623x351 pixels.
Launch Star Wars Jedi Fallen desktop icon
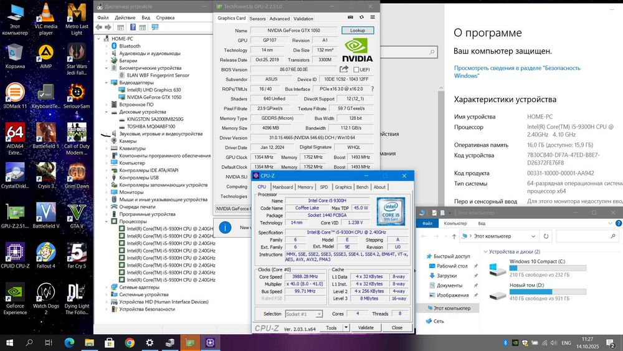[77, 59]
